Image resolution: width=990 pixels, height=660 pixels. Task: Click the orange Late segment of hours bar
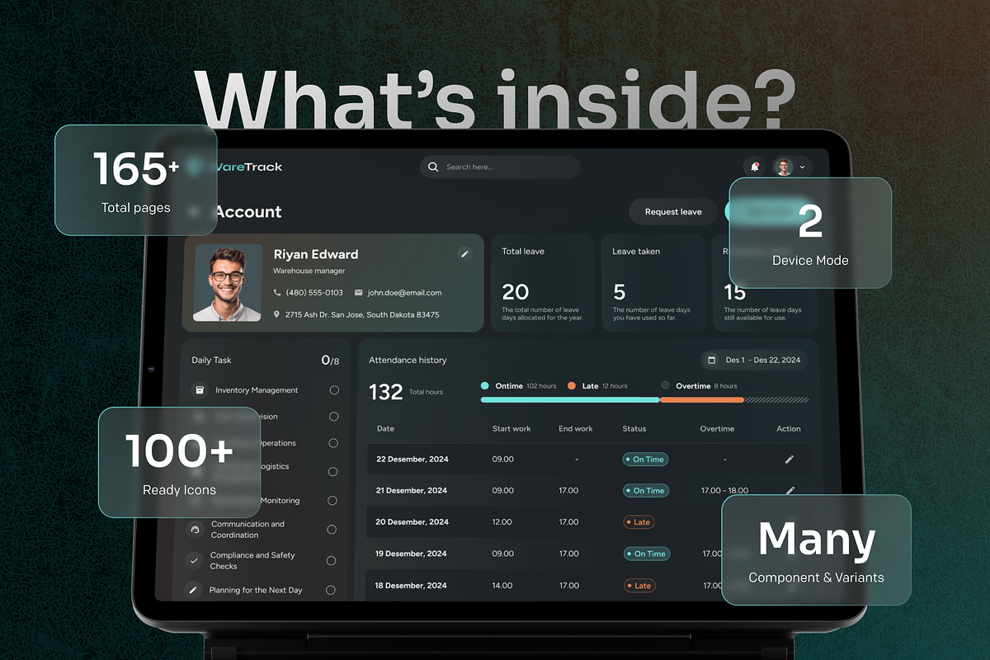[702, 400]
